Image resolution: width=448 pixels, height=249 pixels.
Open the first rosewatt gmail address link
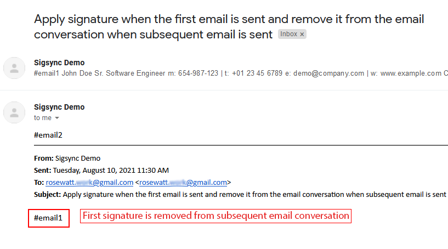89,183
